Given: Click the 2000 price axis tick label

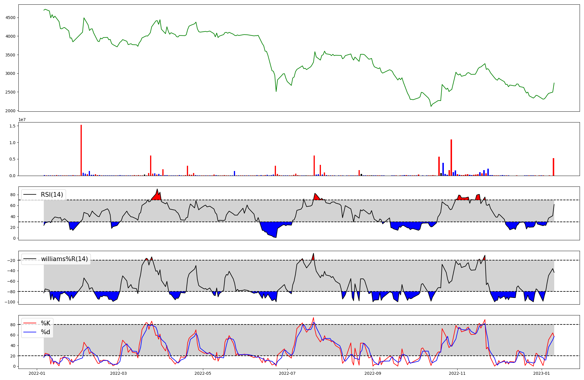Looking at the screenshot, I should click(x=11, y=111).
